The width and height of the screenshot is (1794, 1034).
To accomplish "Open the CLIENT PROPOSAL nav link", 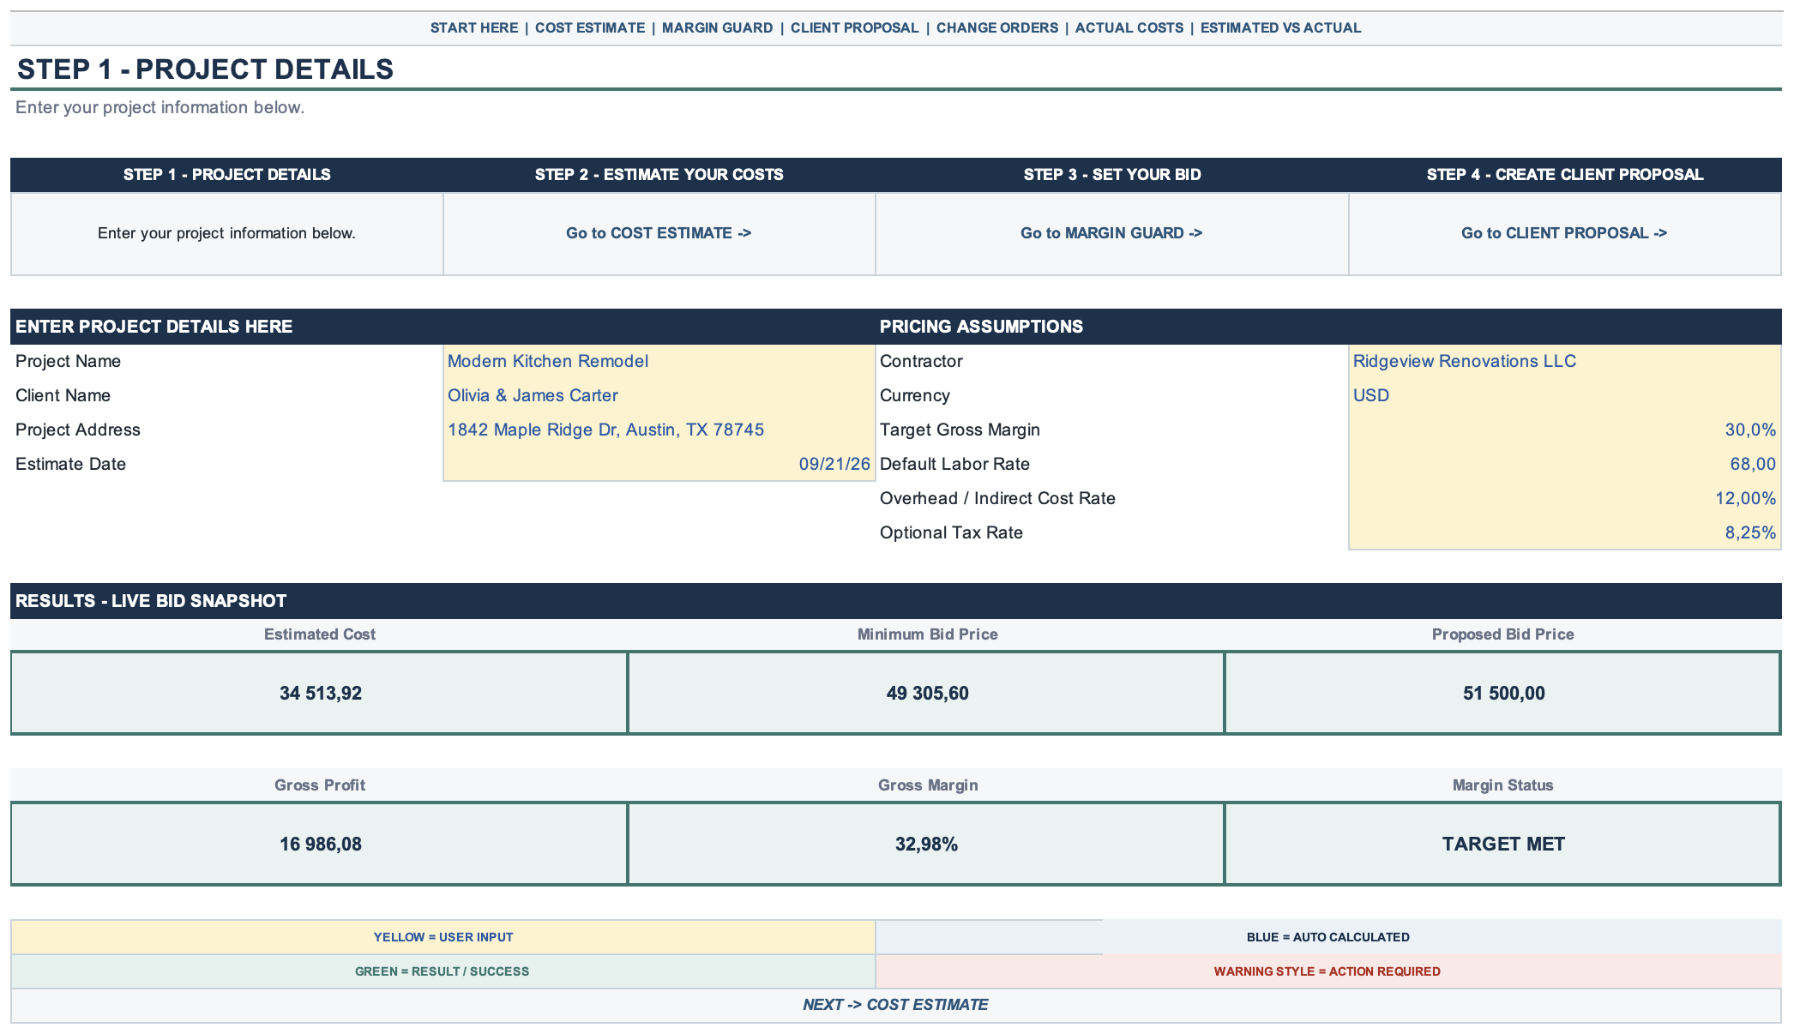I will point(854,27).
